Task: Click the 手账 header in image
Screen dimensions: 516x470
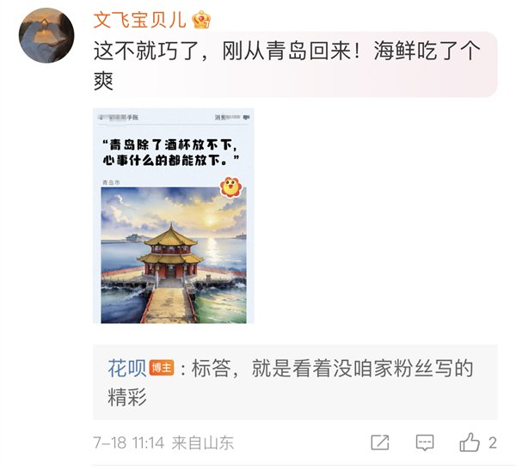Action: [132, 117]
